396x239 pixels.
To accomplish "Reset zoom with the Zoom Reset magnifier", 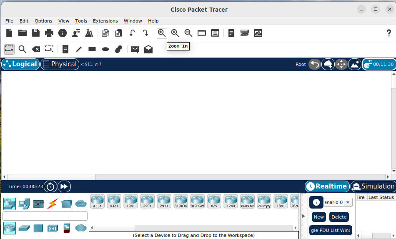I will point(175,33).
